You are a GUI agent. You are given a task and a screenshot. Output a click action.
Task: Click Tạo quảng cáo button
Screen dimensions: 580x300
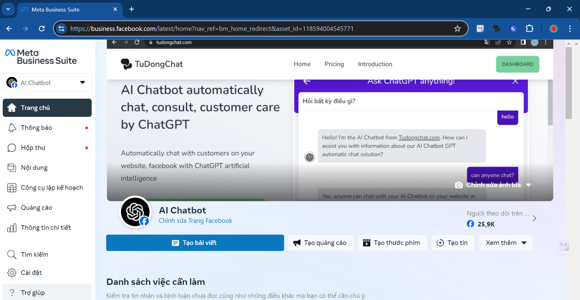click(x=321, y=243)
